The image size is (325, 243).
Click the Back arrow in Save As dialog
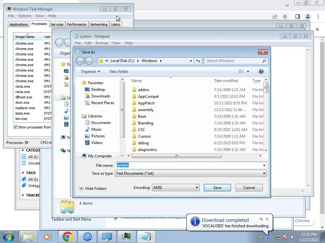[80, 61]
